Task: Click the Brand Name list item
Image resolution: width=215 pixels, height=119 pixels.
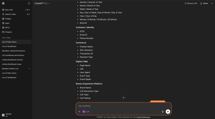Action: 85,88
